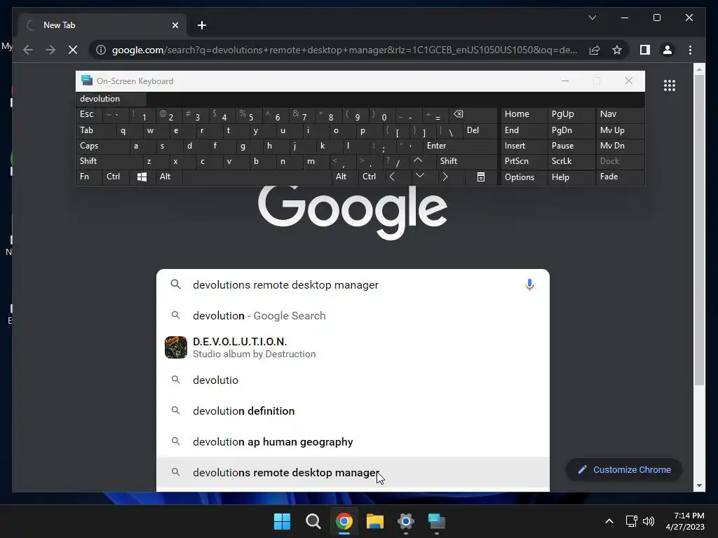Select the 'devolution - Google Search' suggestion

click(x=353, y=316)
